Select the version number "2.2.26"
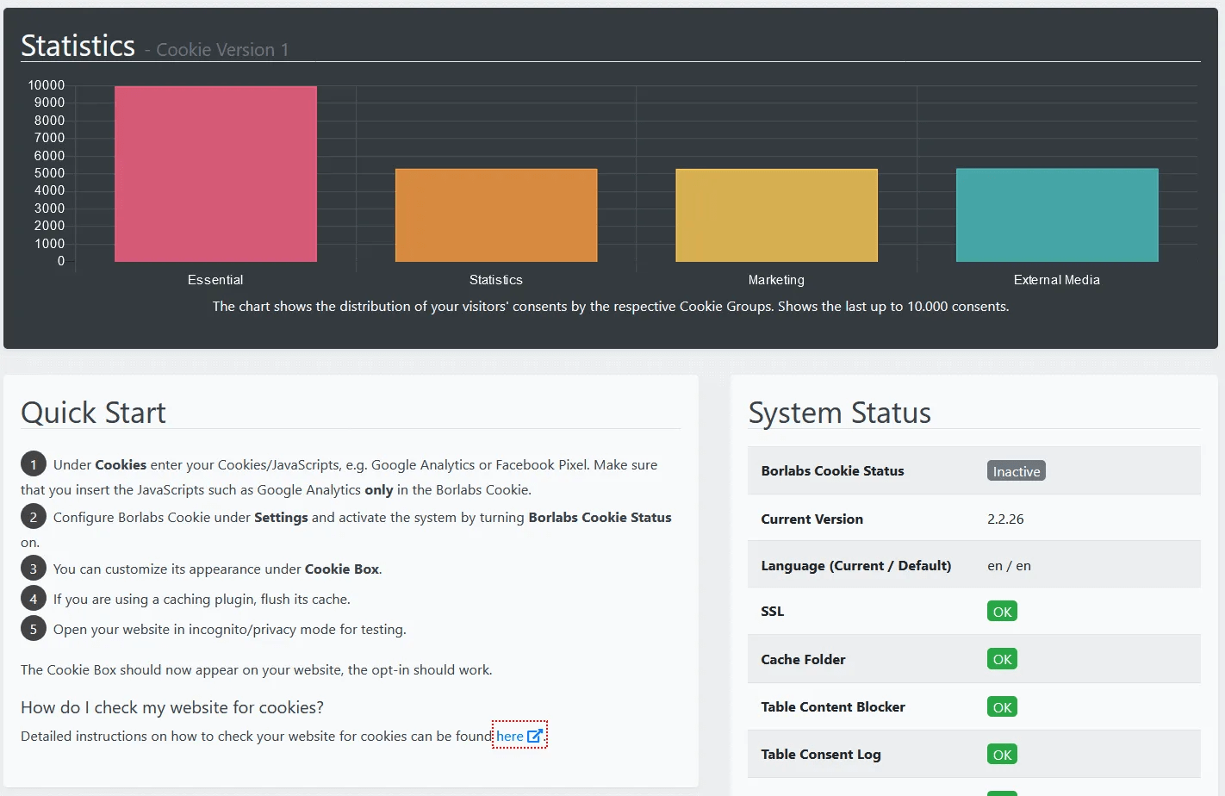Viewport: 1225px width, 796px height. (x=1005, y=519)
